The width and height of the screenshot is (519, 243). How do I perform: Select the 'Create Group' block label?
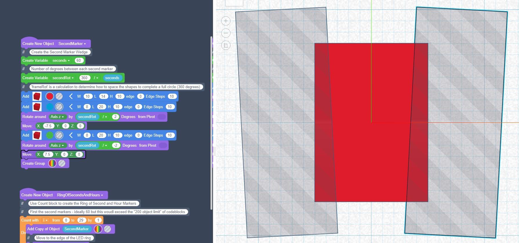[34, 163]
